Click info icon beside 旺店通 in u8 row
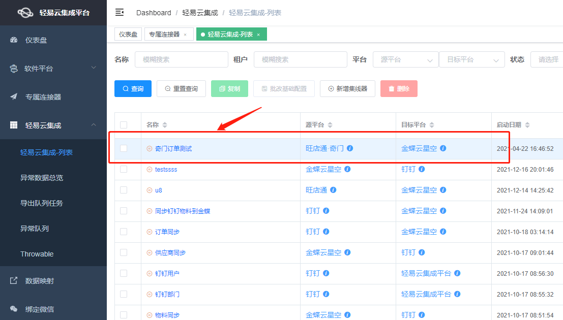This screenshot has width=563, height=320. 333,190
